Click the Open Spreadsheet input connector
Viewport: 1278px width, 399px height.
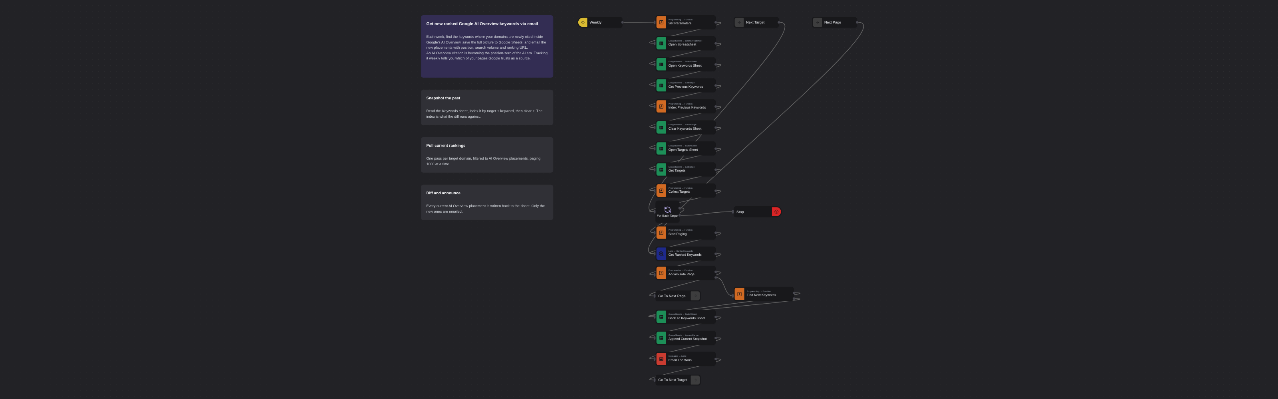655,43
